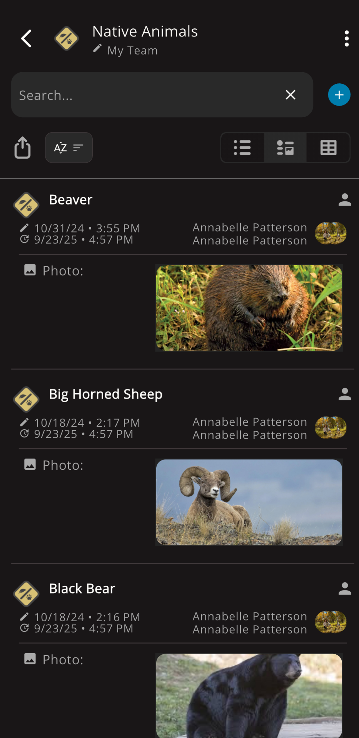Tap the blue plus add button

339,95
